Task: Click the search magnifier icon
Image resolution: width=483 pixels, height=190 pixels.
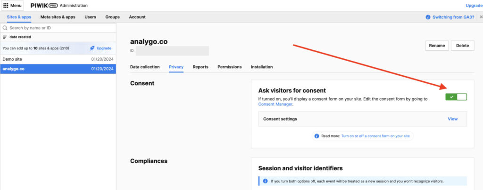Action: 5,28
